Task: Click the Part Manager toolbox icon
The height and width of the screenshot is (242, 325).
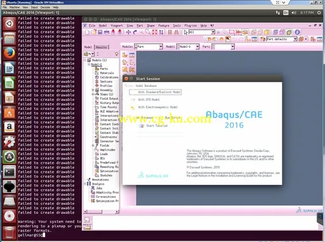Action: [x=132, y=55]
